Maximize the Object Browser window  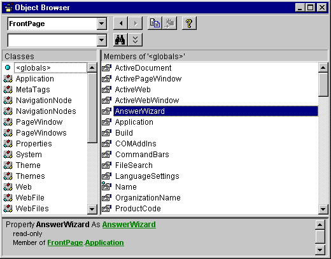[310, 8]
